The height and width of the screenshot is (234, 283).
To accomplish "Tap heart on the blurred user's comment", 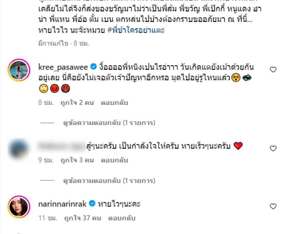I will [x=273, y=148].
